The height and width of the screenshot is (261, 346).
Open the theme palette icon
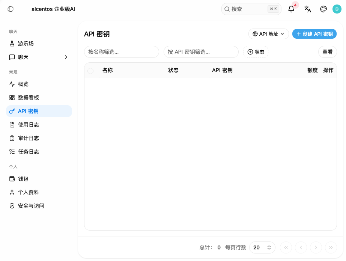pyautogui.click(x=323, y=9)
